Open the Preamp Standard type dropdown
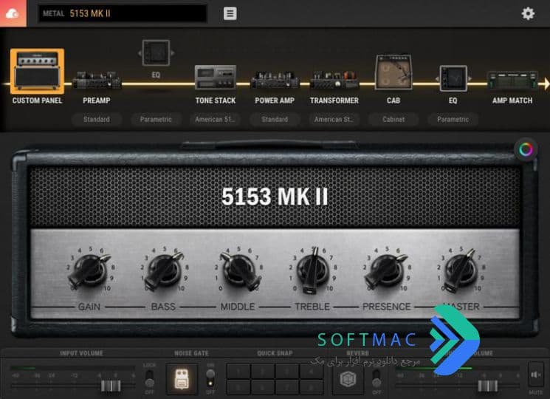The height and width of the screenshot is (399, 550). (x=97, y=119)
